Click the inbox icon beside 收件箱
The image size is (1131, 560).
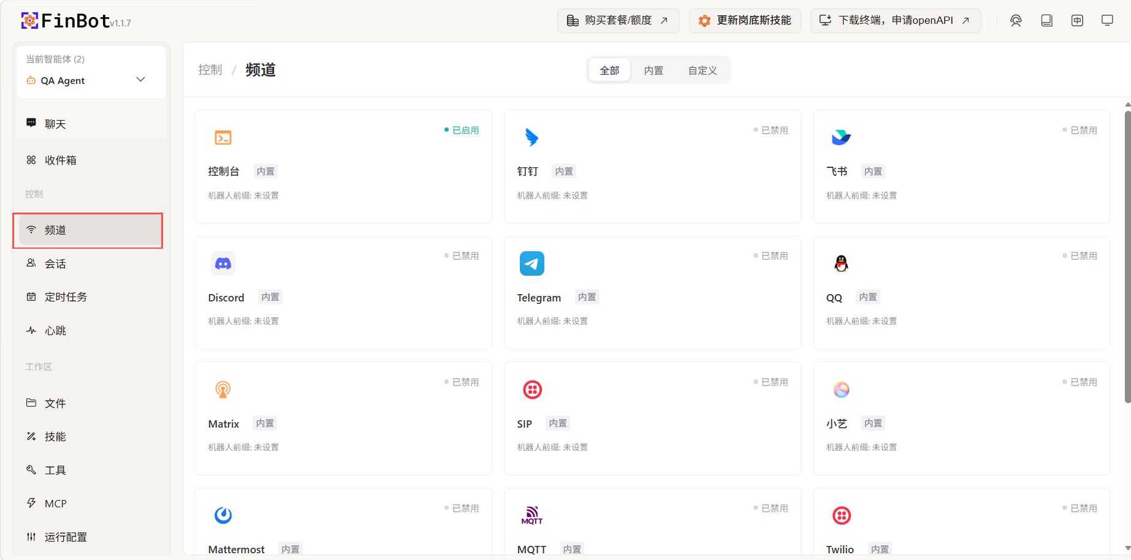pyautogui.click(x=31, y=160)
